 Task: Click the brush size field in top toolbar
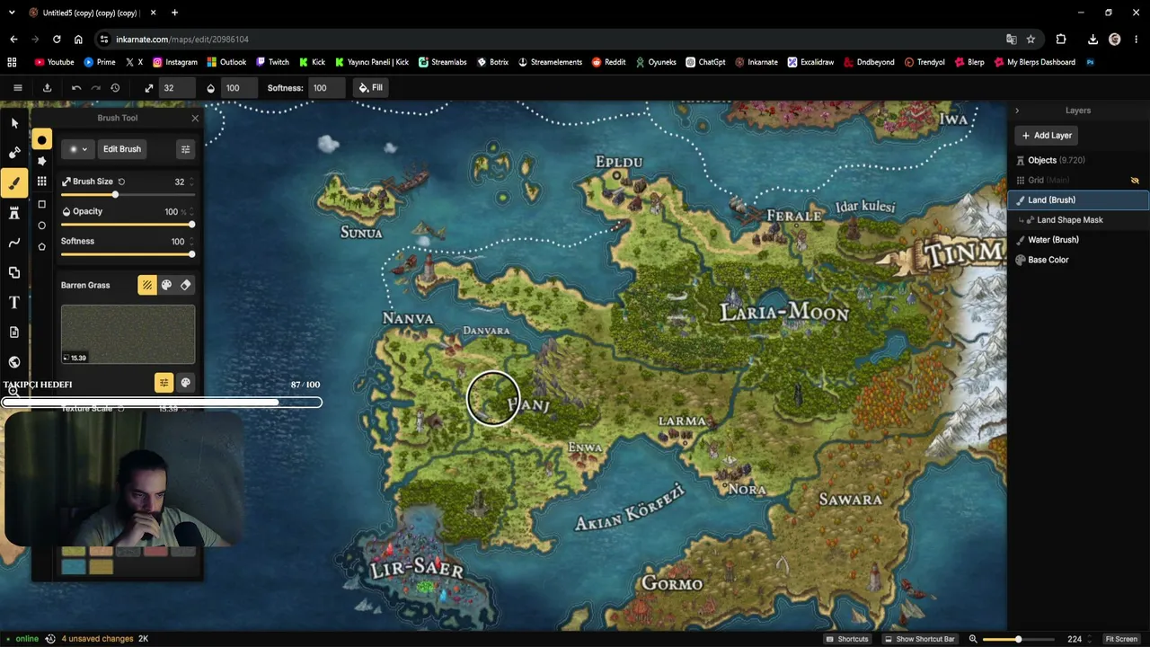[x=177, y=88]
